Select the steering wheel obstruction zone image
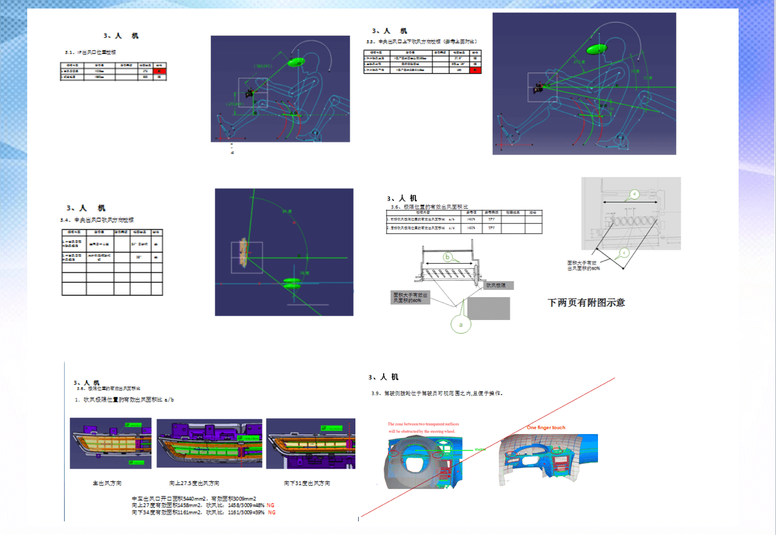This screenshot has width=776, height=535. pyautogui.click(x=423, y=462)
